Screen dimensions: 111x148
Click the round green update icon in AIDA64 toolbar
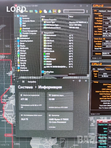click(59, 11)
